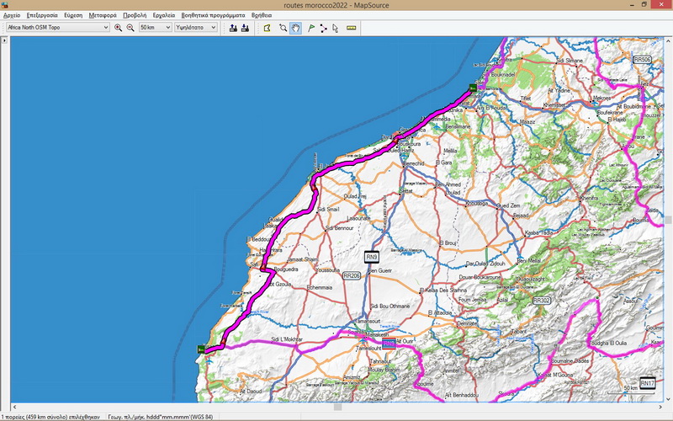Click the horizontal scrollbar right arrow

pos(660,407)
